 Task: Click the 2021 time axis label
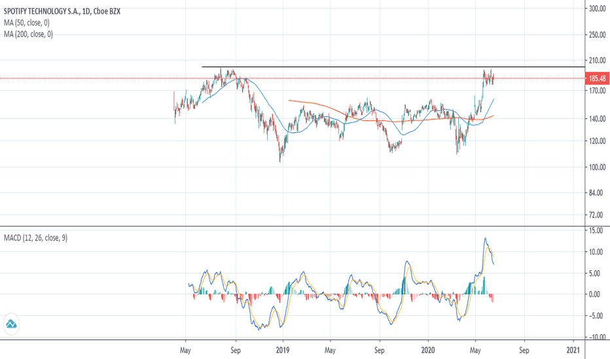573,350
